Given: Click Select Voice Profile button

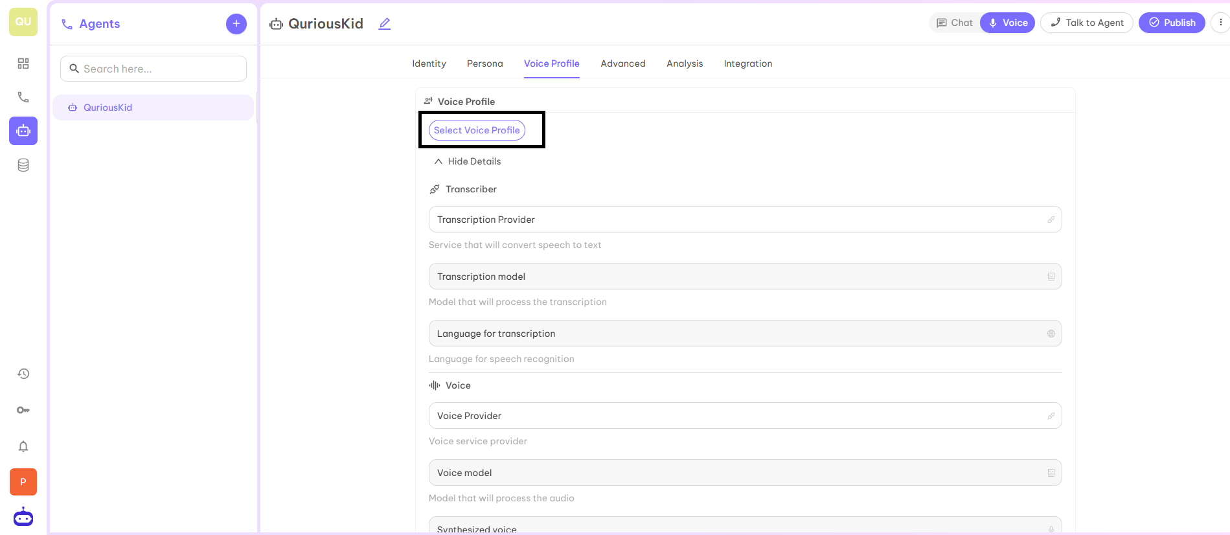Looking at the screenshot, I should (x=477, y=130).
